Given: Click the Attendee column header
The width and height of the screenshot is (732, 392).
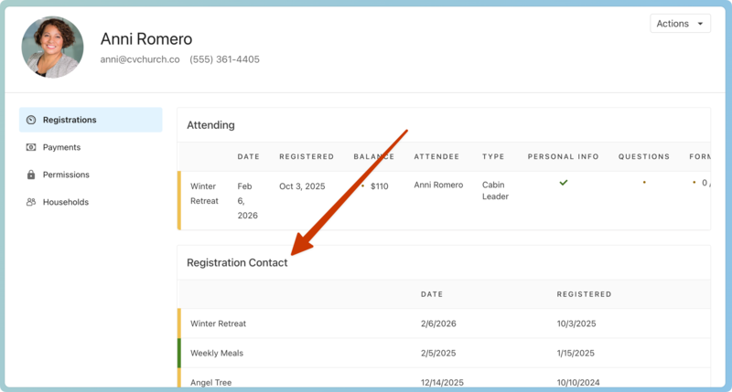Looking at the screenshot, I should [436, 156].
